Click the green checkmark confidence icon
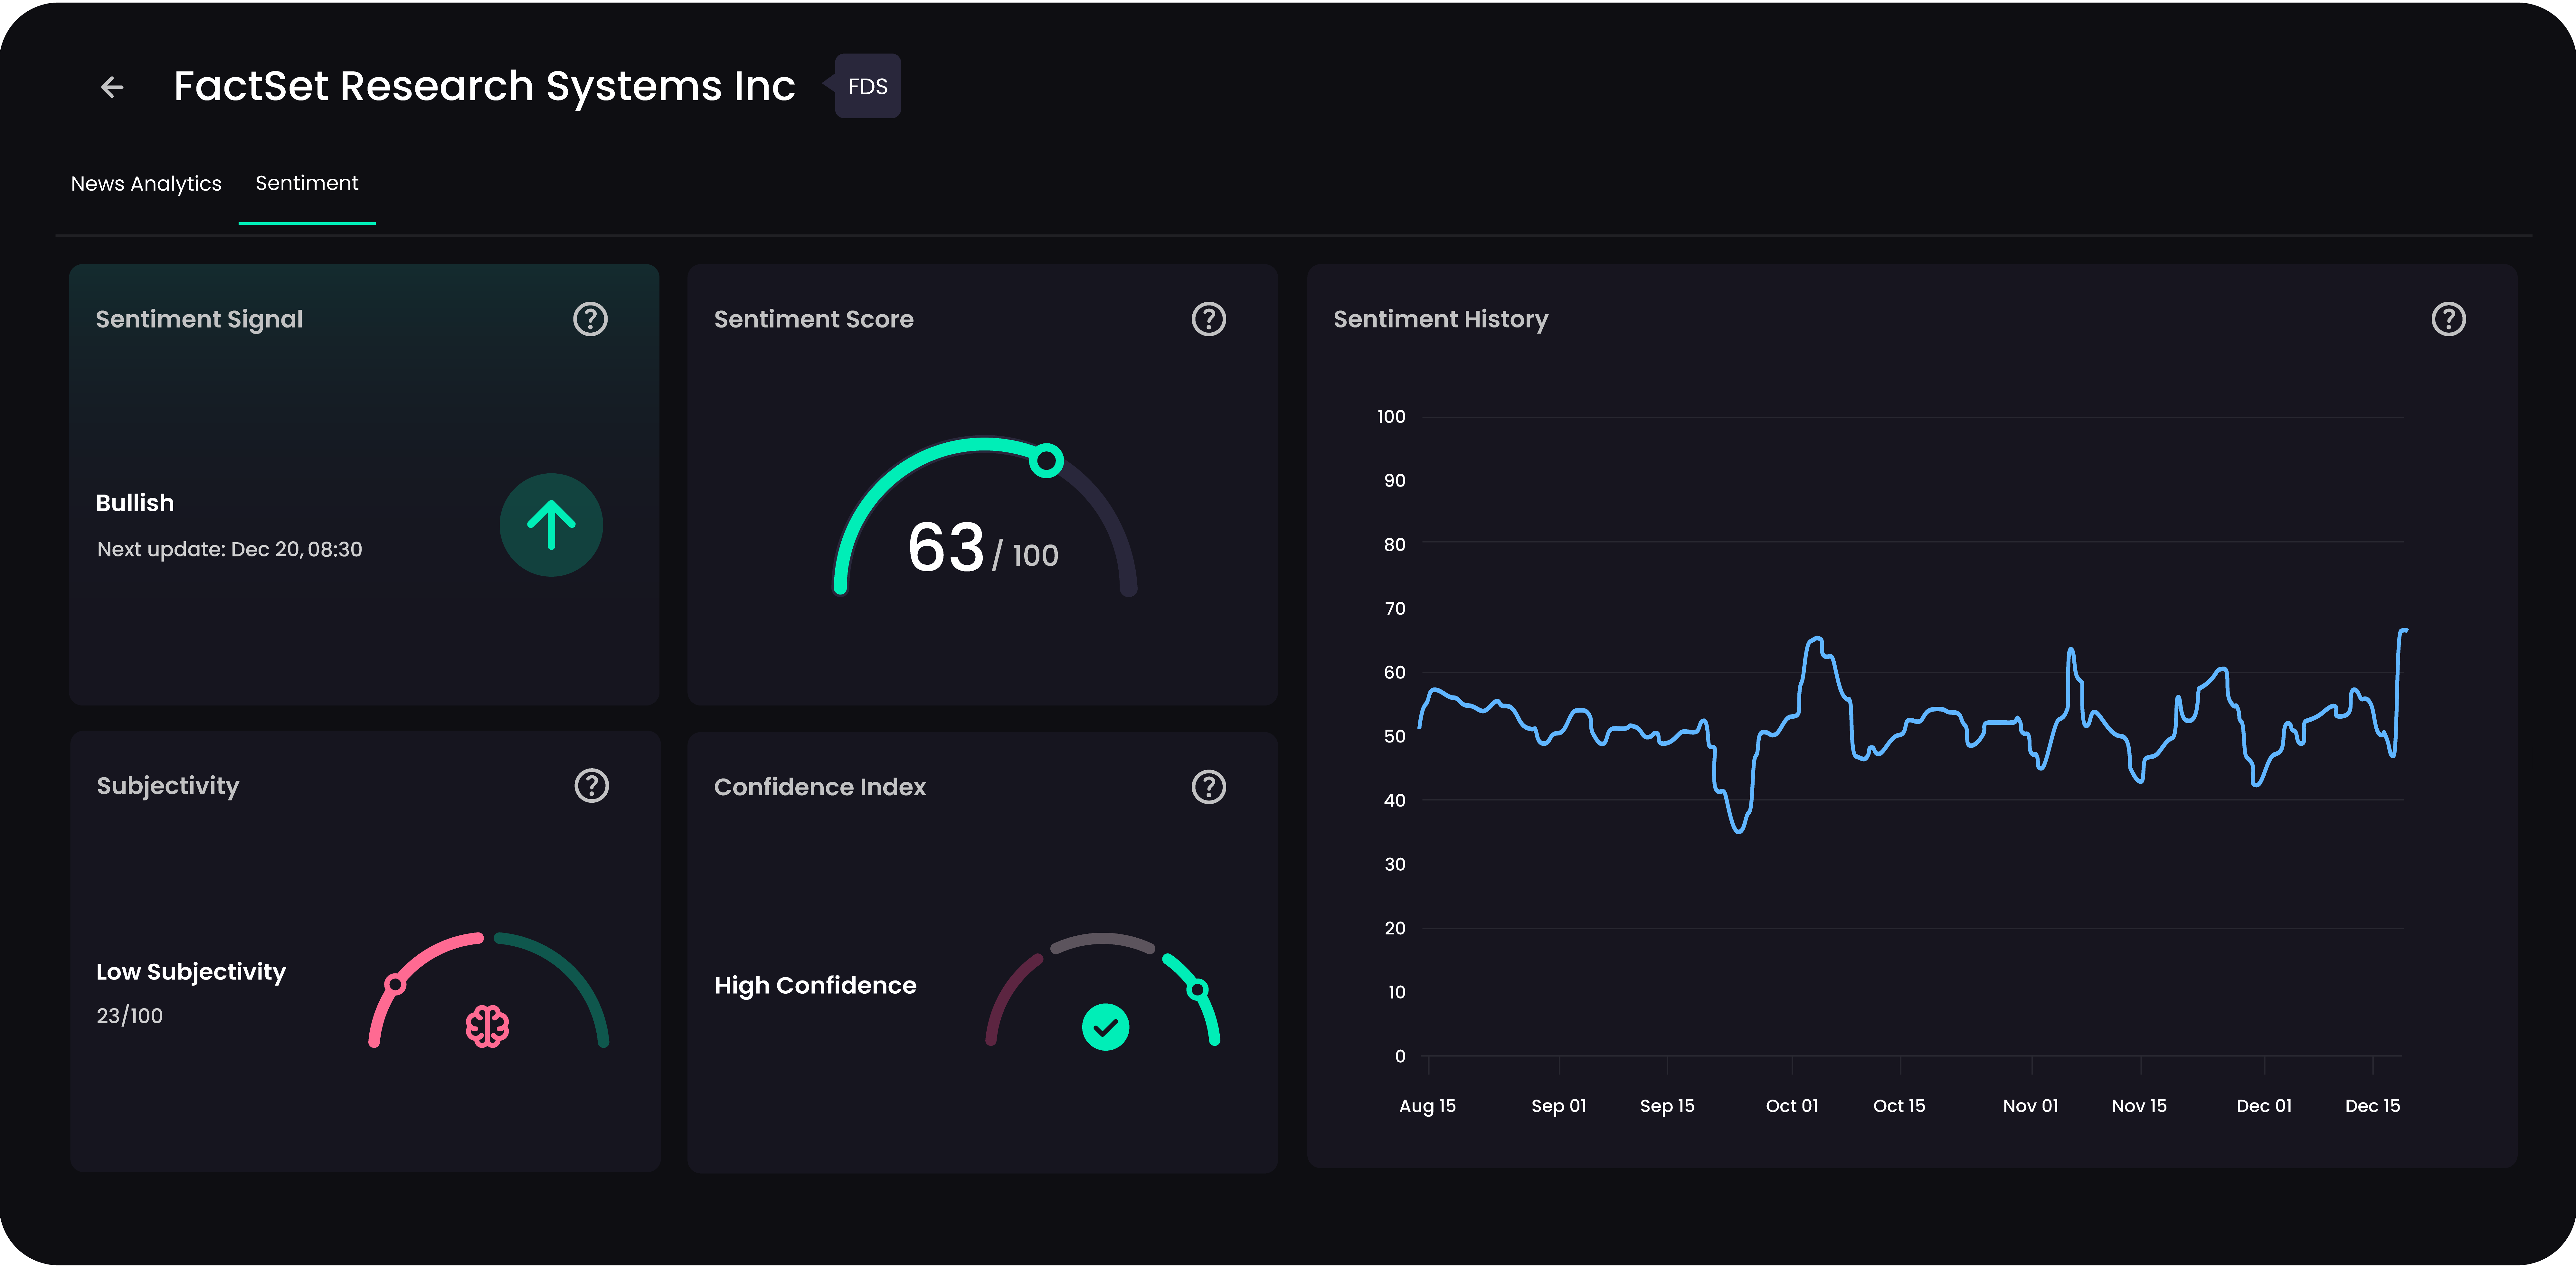This screenshot has width=2576, height=1268. pos(1105,1027)
